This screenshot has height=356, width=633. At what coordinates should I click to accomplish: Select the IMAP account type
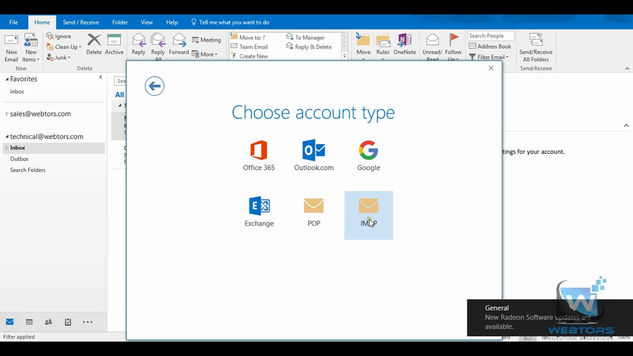(368, 215)
